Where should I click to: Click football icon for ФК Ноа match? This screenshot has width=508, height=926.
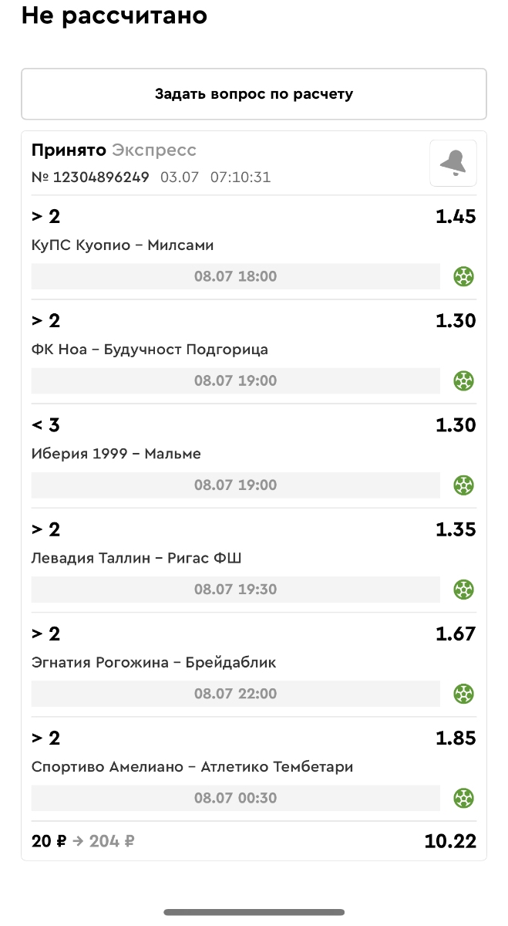click(463, 380)
